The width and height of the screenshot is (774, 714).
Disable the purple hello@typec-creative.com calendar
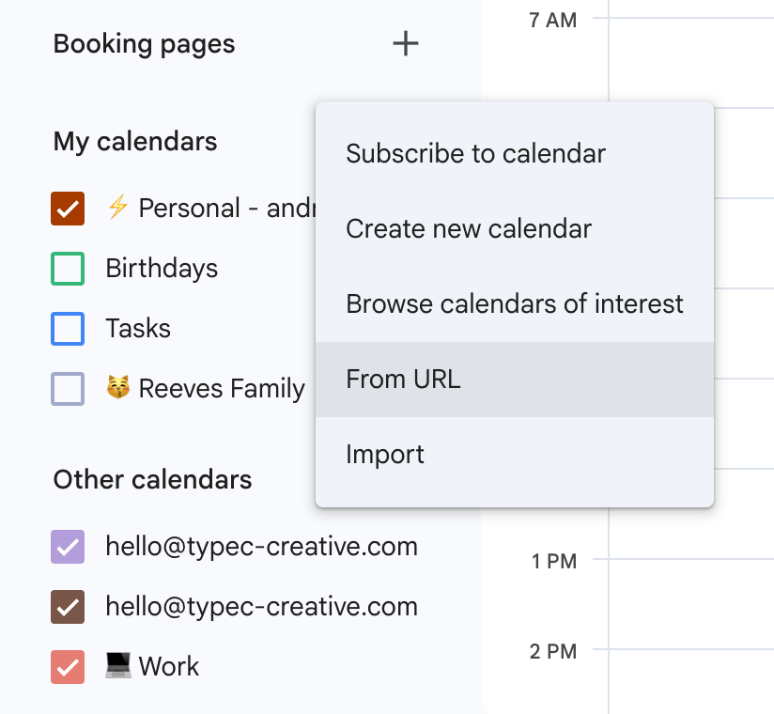pos(67,546)
